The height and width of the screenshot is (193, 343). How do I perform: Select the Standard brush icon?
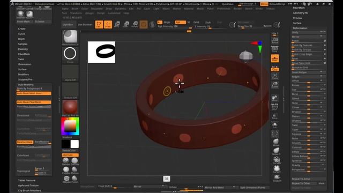pyautogui.click(x=65, y=161)
